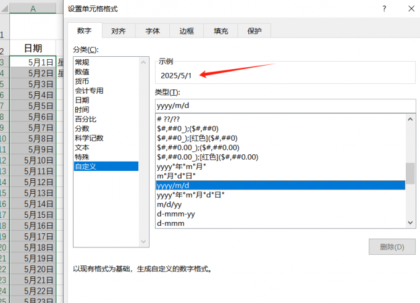This screenshot has width=420, height=303.
Task: Click cell 5月22日 in spreadsheet
Action: [33, 291]
